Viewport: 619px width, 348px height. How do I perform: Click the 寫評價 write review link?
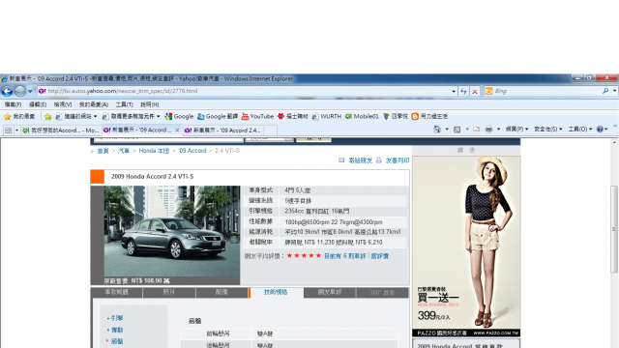pyautogui.click(x=380, y=256)
